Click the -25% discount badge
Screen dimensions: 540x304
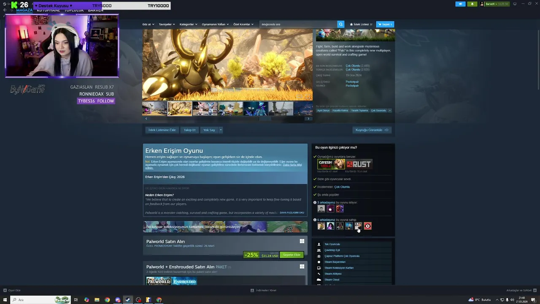click(251, 255)
